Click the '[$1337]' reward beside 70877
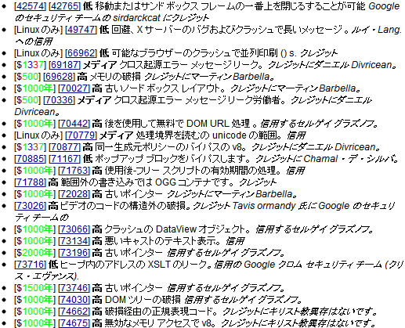Viewport: 405px width, 328px height. pos(30,147)
